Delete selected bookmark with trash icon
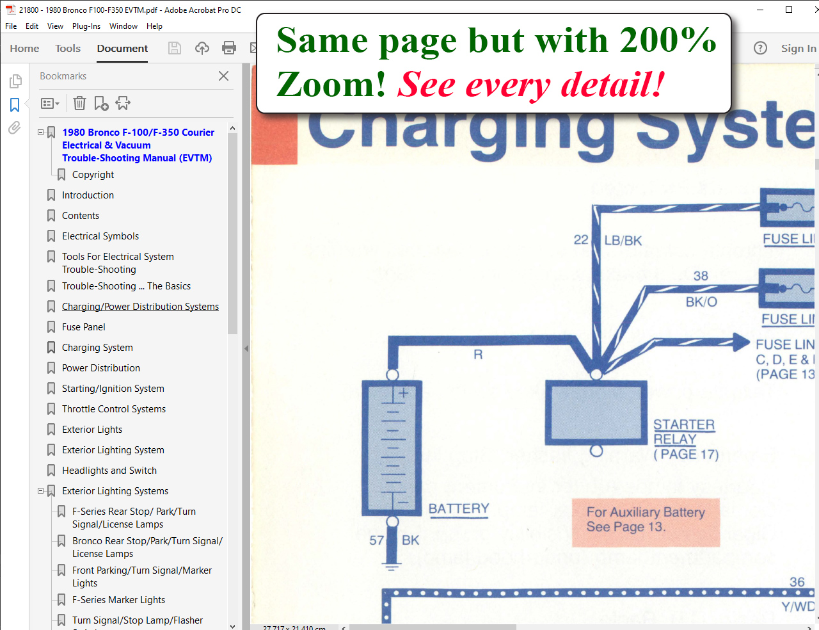The width and height of the screenshot is (819, 630). click(x=79, y=103)
